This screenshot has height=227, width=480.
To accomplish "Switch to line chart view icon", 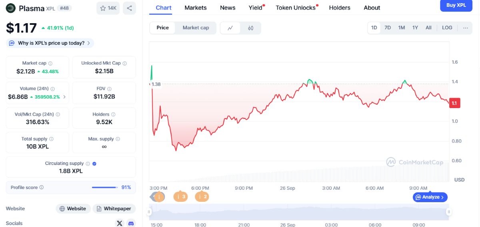I will (x=230, y=28).
